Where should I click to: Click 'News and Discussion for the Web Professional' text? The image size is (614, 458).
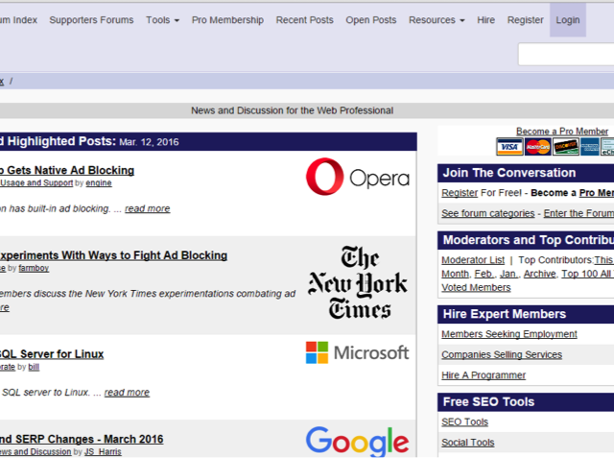point(292,110)
